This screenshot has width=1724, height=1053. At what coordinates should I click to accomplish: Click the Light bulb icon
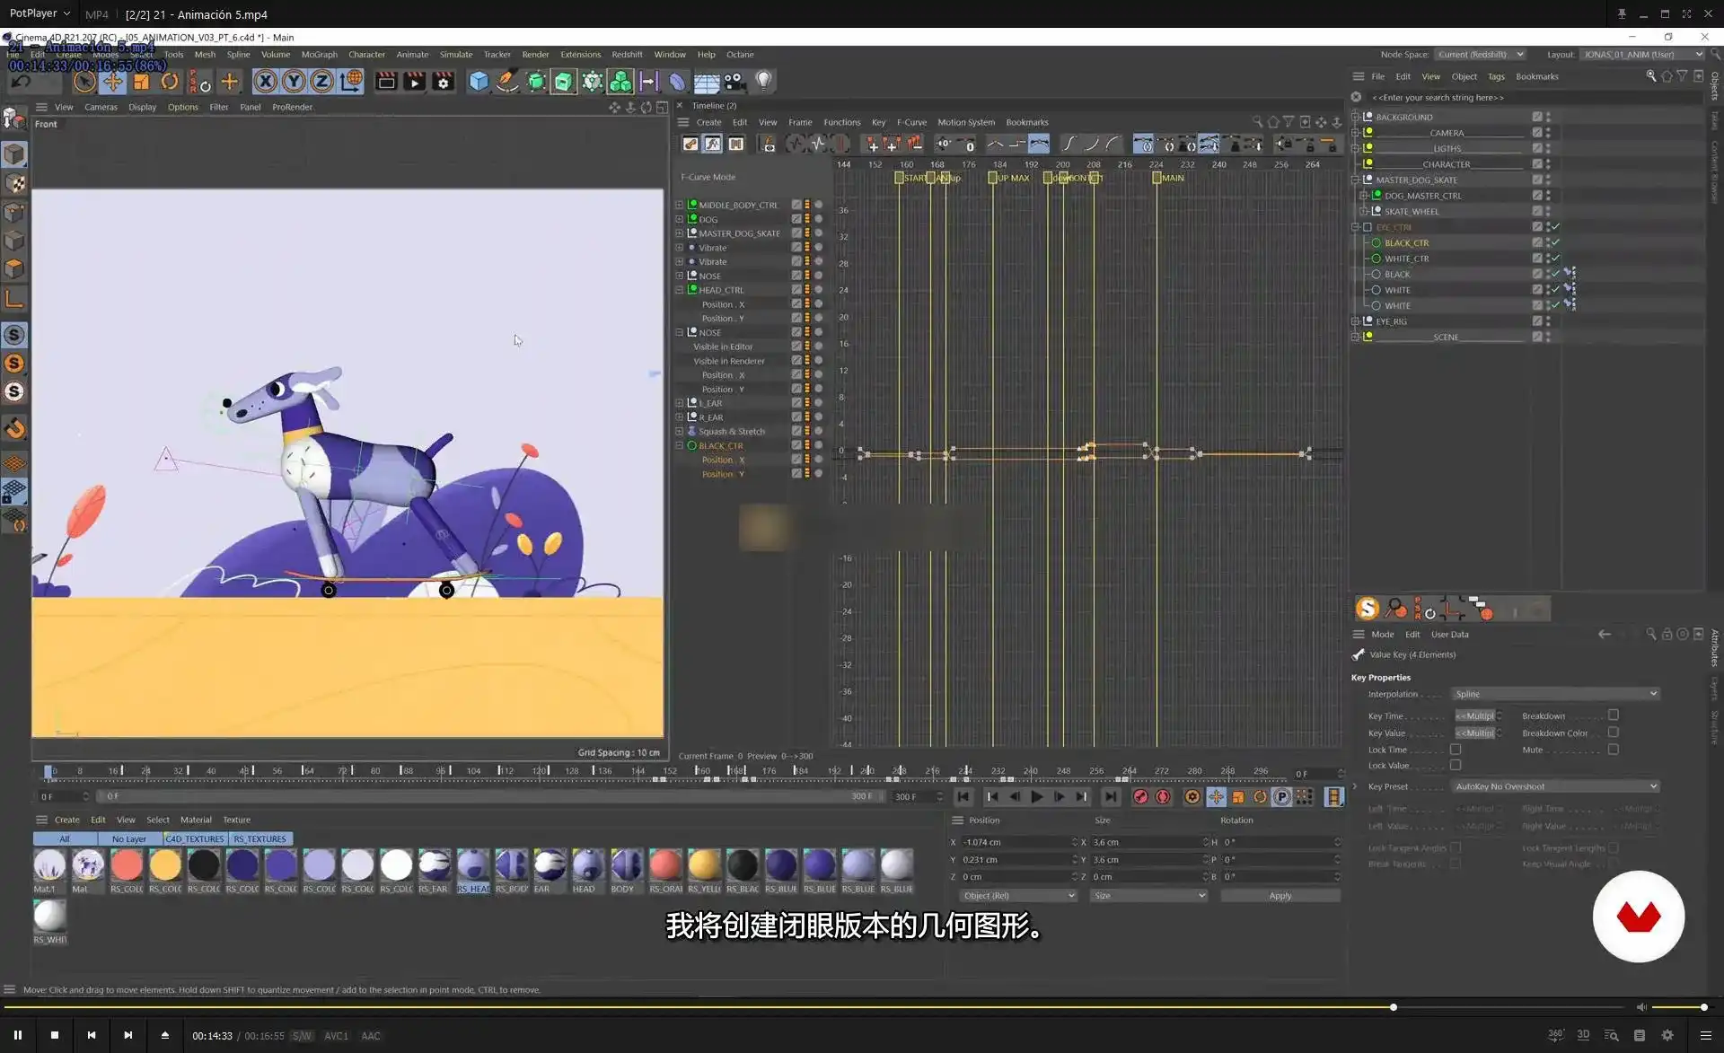point(763,80)
